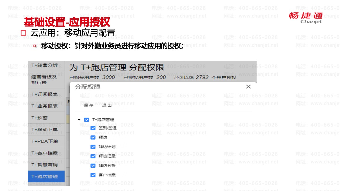
Task: Select the 拜访计划 tree label
Action: (x=107, y=147)
